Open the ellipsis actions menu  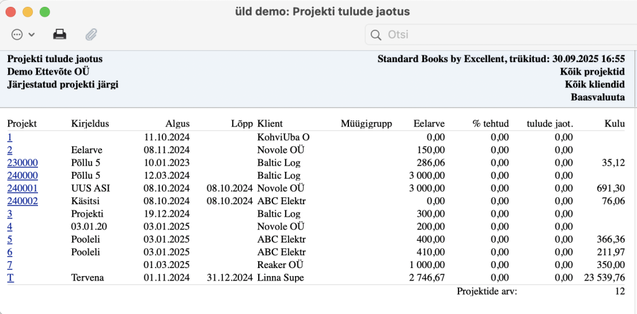[x=22, y=34]
